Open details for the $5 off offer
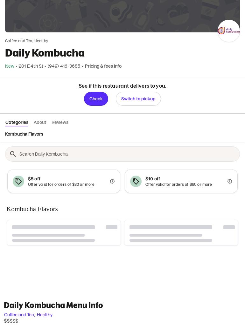The width and height of the screenshot is (245, 329). pyautogui.click(x=112, y=181)
